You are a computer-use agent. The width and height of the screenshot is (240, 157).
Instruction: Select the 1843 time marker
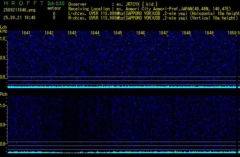point(72,33)
